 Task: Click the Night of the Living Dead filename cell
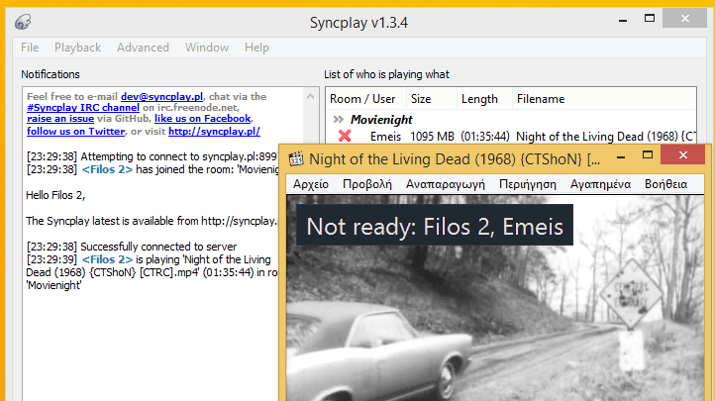pyautogui.click(x=606, y=137)
